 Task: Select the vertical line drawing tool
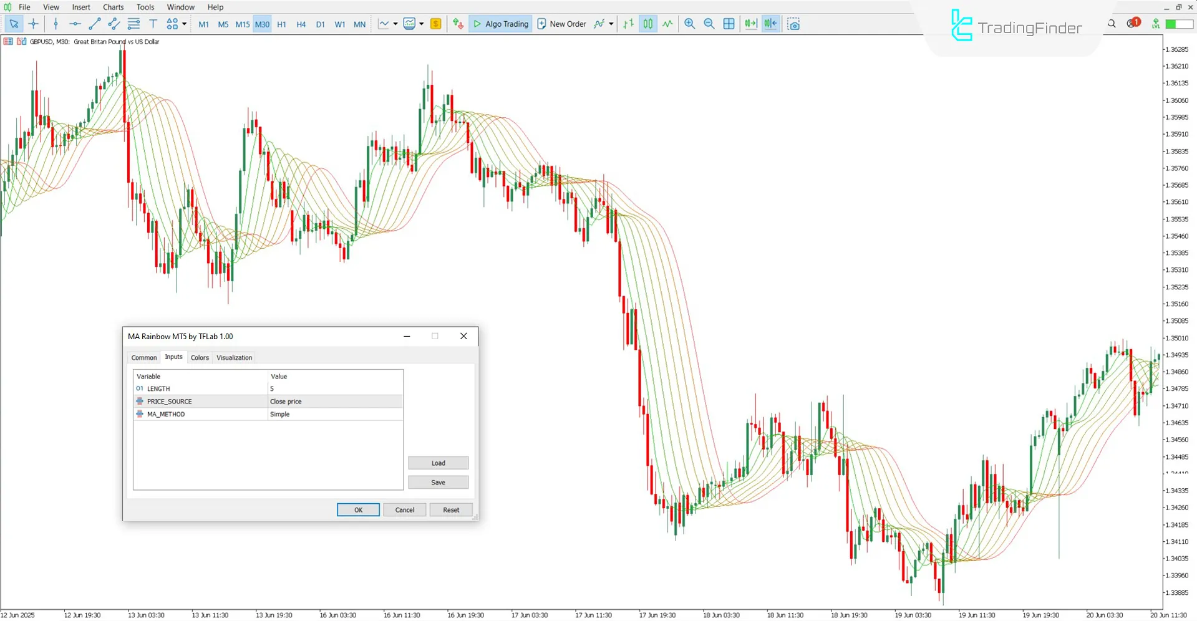tap(56, 24)
